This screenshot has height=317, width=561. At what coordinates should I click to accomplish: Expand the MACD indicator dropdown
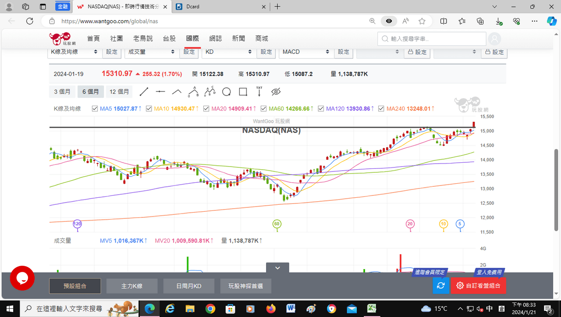(x=306, y=52)
